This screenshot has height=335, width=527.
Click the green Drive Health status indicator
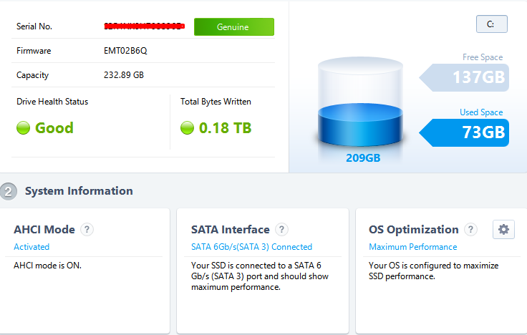pyautogui.click(x=24, y=128)
